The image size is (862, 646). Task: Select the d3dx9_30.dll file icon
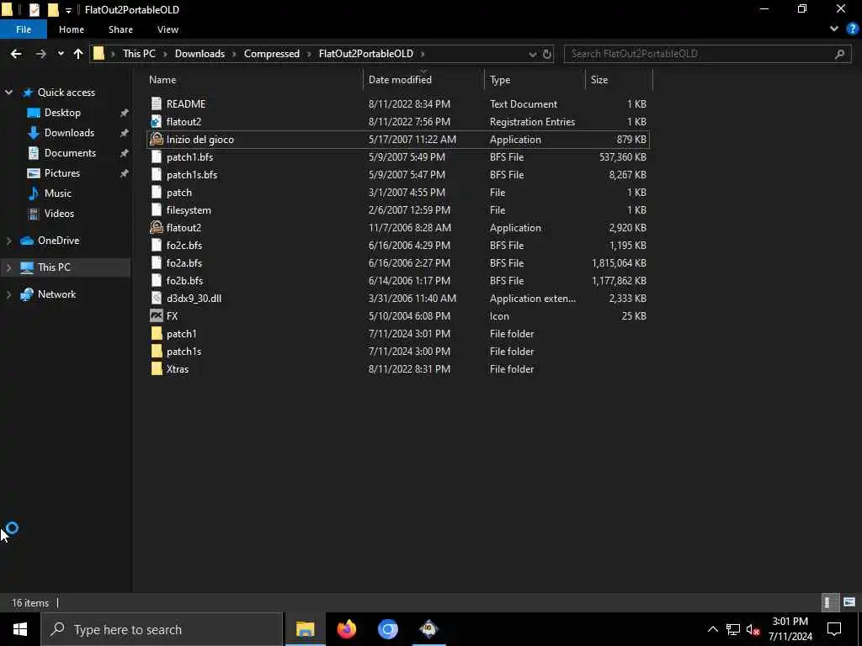pos(156,299)
